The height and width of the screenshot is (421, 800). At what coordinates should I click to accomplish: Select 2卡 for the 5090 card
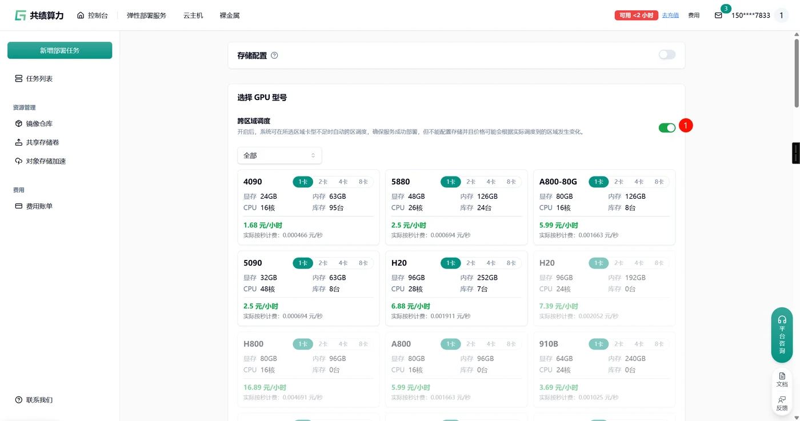(x=323, y=263)
